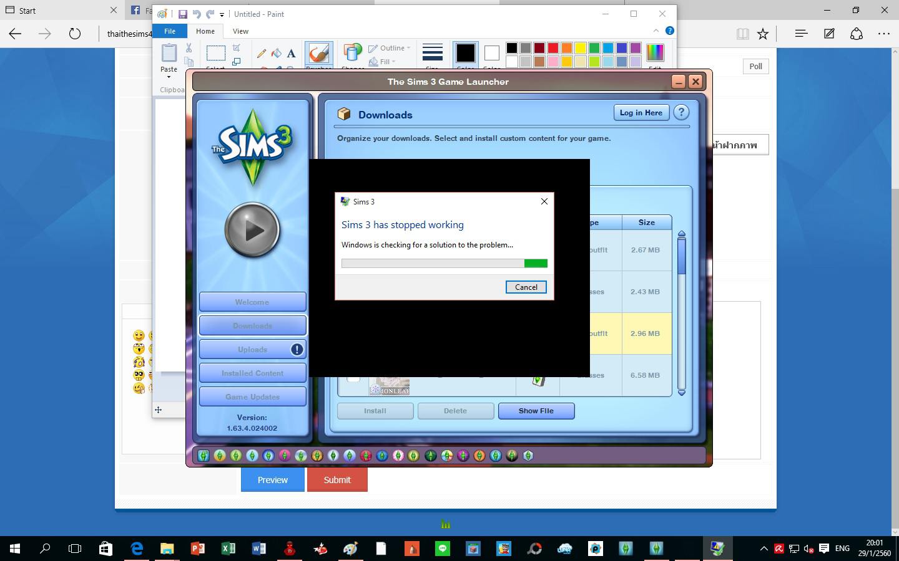Switch to the Start tab in Edge
This screenshot has width=899, height=561.
61,11
